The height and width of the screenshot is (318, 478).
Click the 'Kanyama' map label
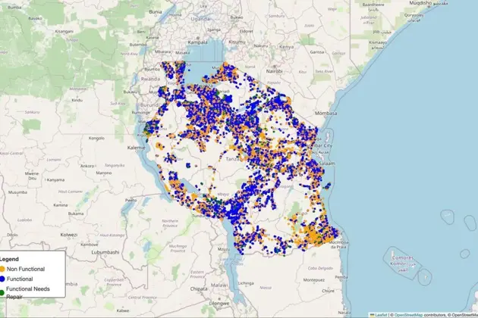55,180
